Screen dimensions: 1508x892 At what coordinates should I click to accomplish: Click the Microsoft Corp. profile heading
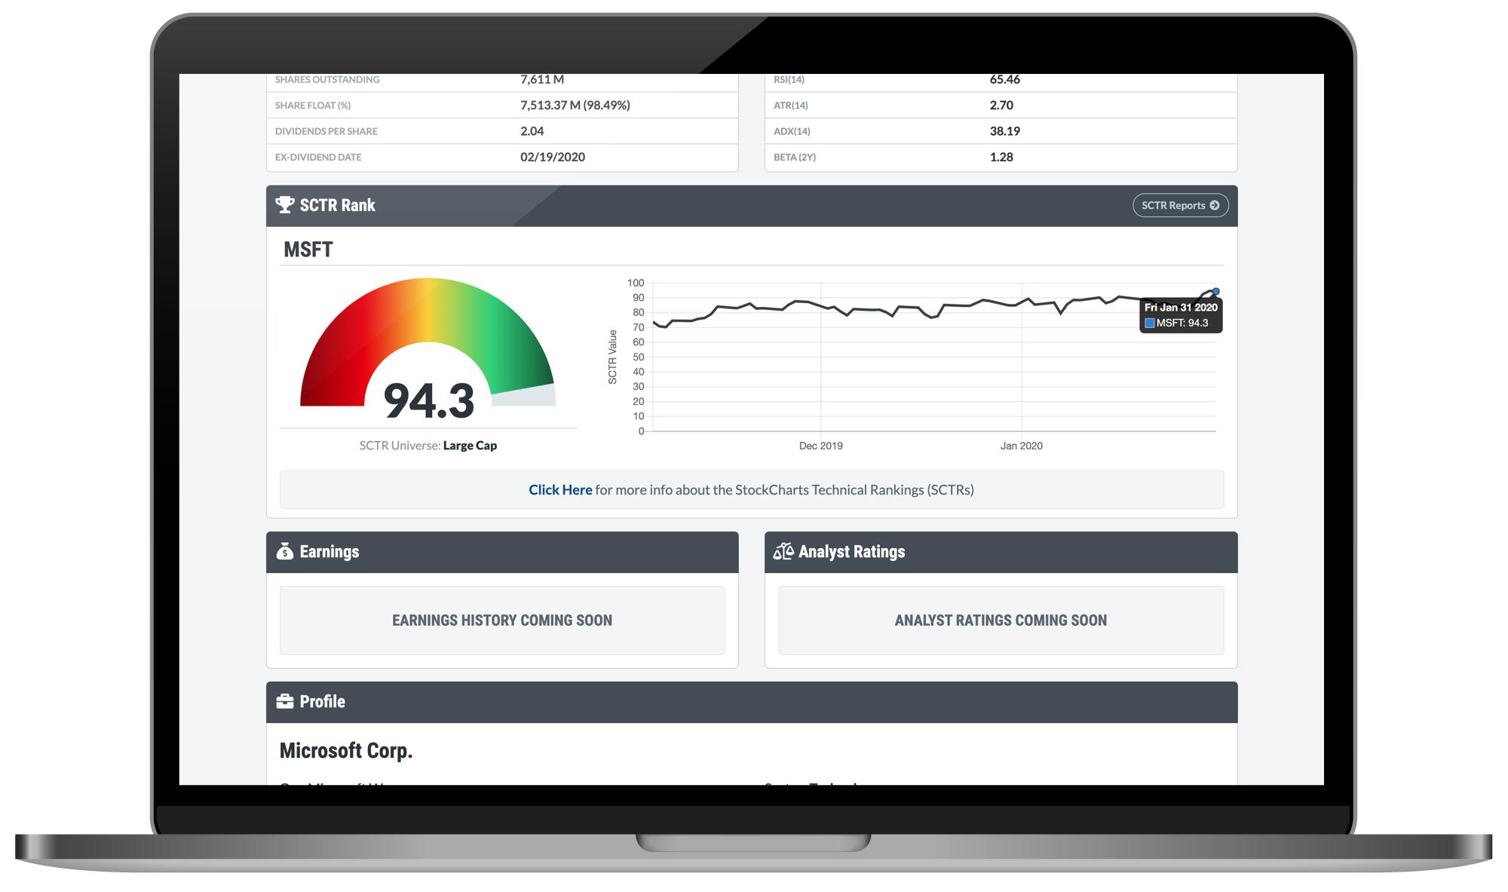[x=346, y=750]
